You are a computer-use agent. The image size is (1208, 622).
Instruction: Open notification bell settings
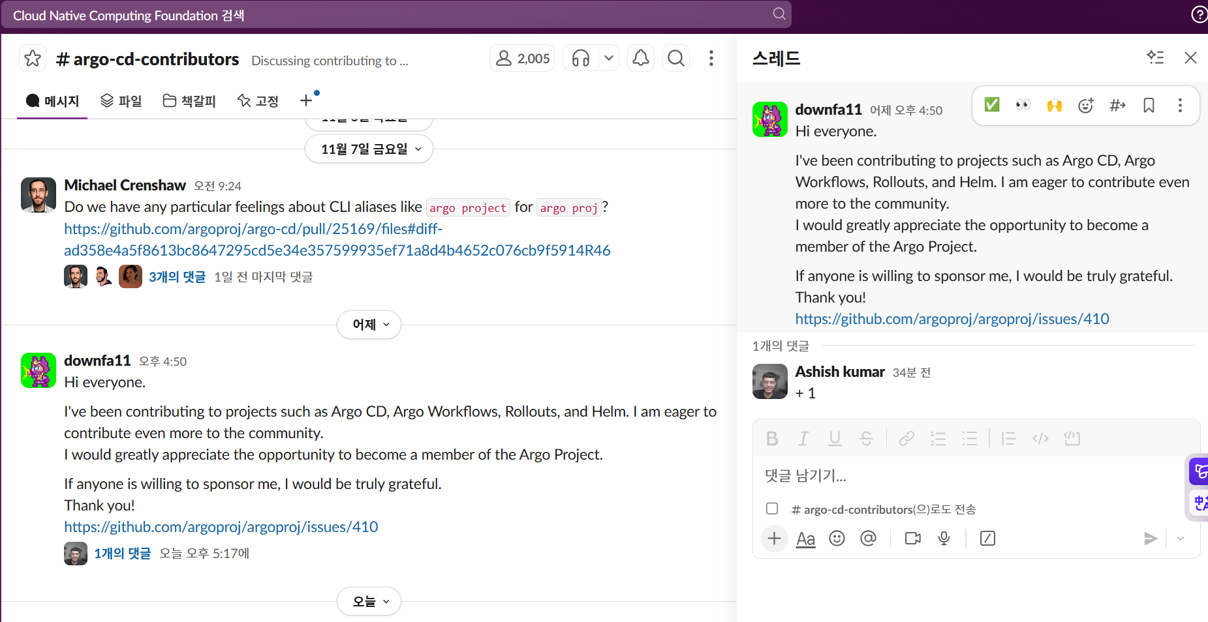click(x=641, y=59)
